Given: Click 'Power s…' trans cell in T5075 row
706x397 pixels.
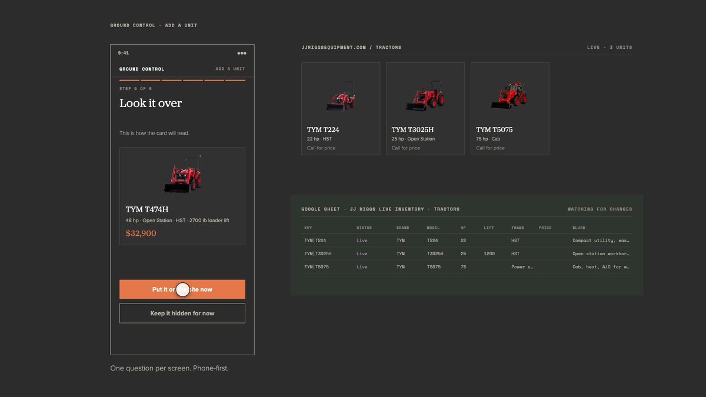Looking at the screenshot, I should (x=522, y=267).
